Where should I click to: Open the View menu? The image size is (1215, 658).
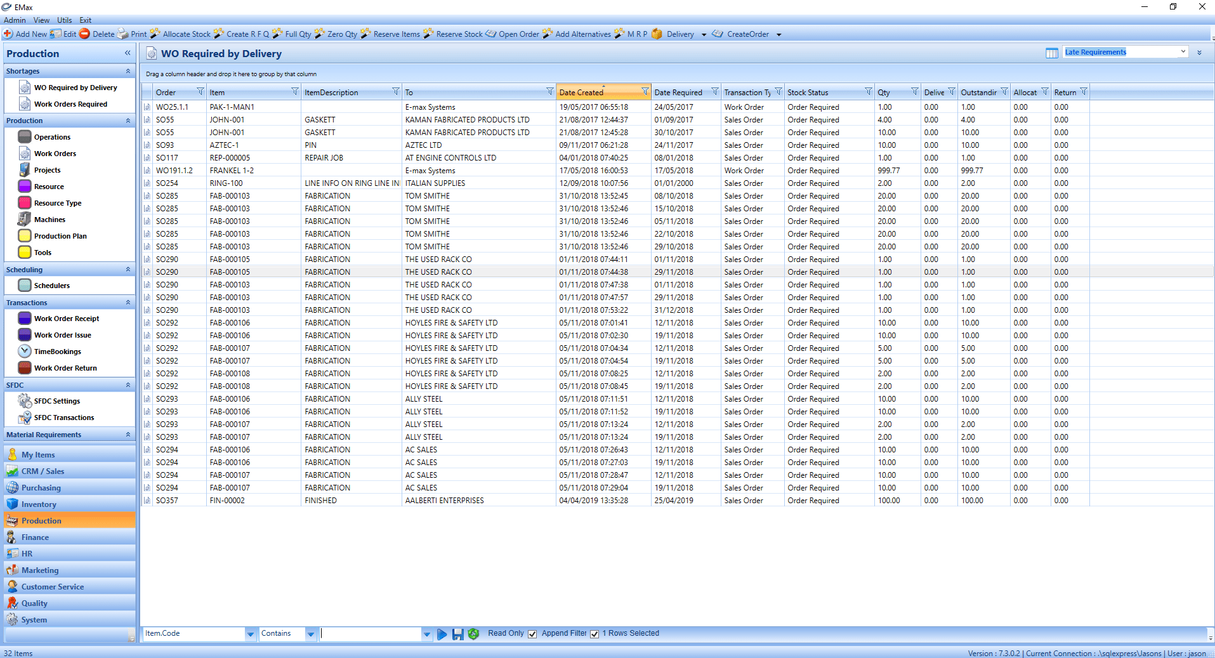(x=41, y=20)
